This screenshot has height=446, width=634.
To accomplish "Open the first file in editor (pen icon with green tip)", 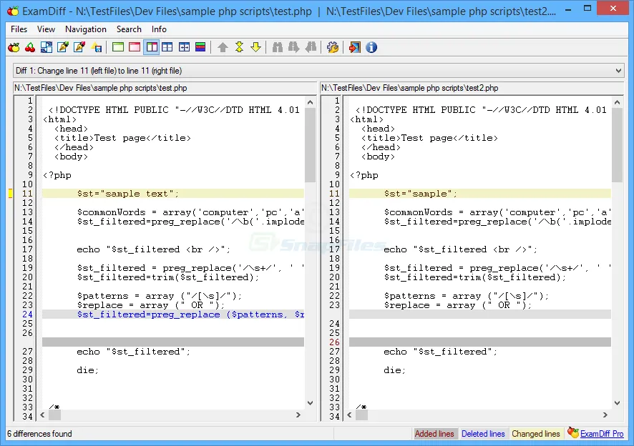I will (63, 48).
